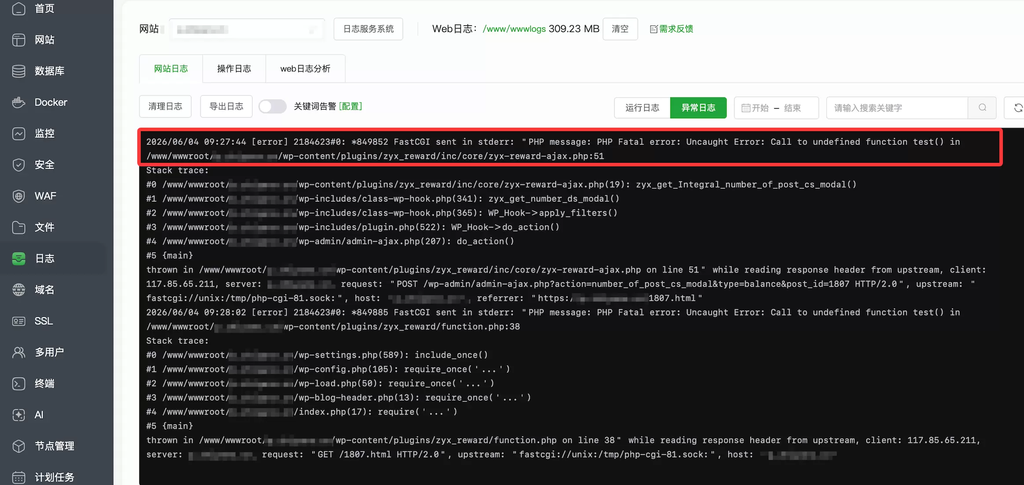Switch to the 操作日志 tab
The image size is (1024, 485).
[x=234, y=69]
